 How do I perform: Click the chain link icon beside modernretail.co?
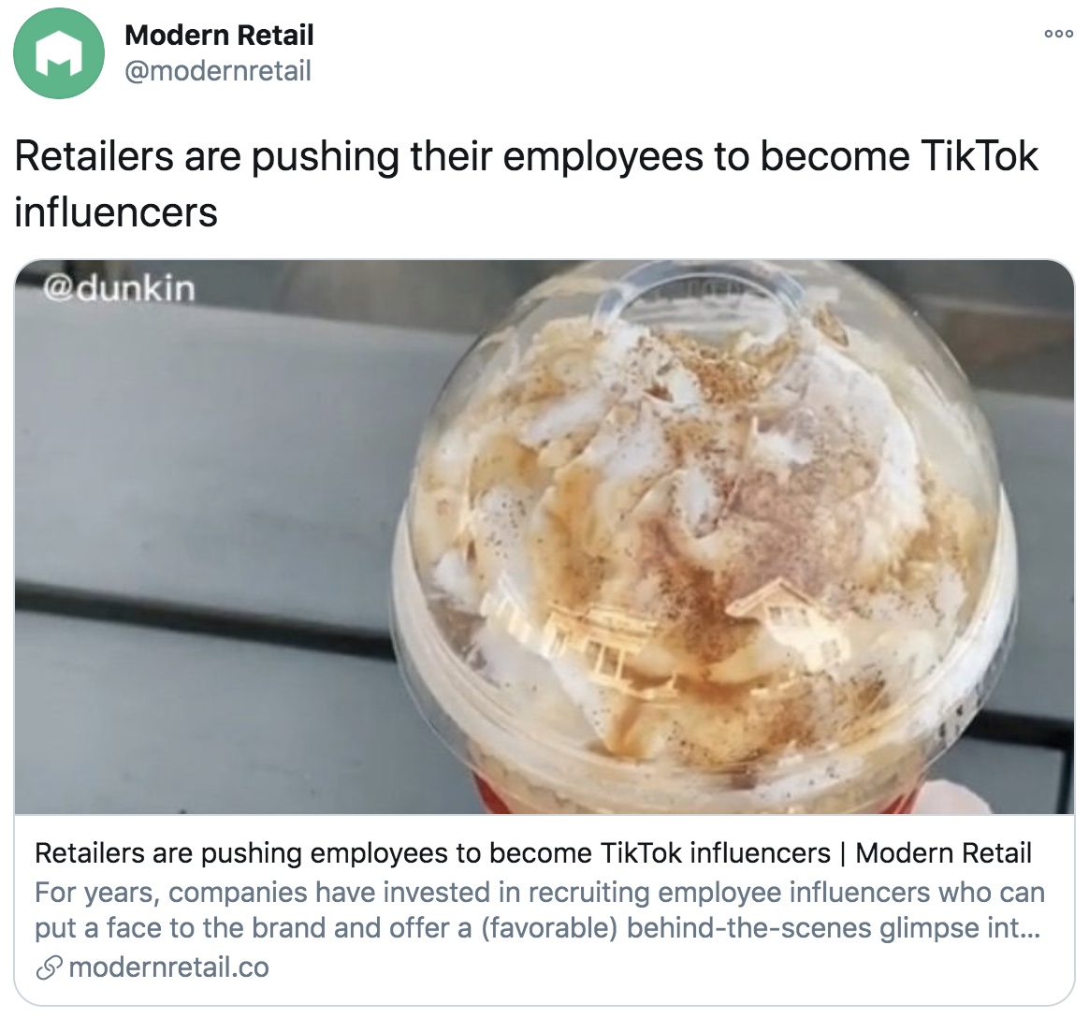click(50, 967)
